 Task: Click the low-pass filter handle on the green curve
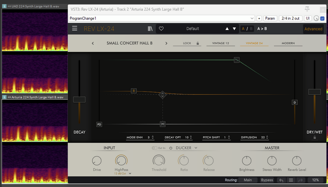[x=237, y=60]
